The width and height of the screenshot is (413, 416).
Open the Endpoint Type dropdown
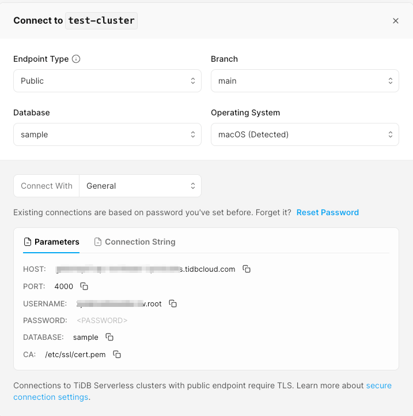click(107, 81)
